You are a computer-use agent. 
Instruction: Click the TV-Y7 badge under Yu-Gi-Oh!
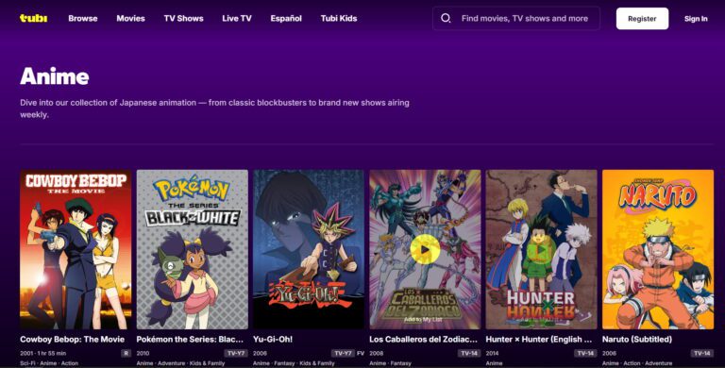[343, 353]
